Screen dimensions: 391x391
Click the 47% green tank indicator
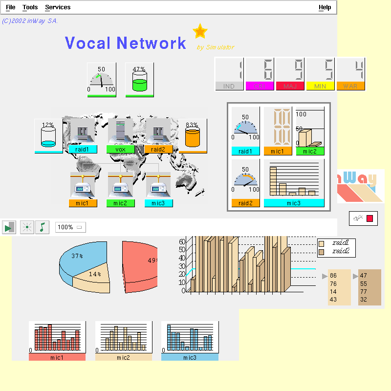(x=139, y=80)
